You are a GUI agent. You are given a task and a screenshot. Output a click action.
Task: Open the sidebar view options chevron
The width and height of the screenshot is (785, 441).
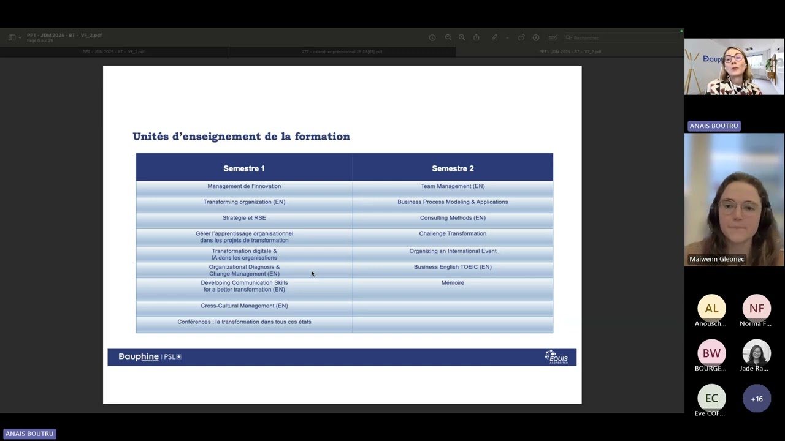20,38
